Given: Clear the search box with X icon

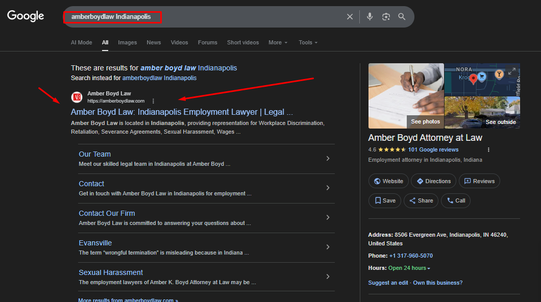Looking at the screenshot, I should 350,17.
